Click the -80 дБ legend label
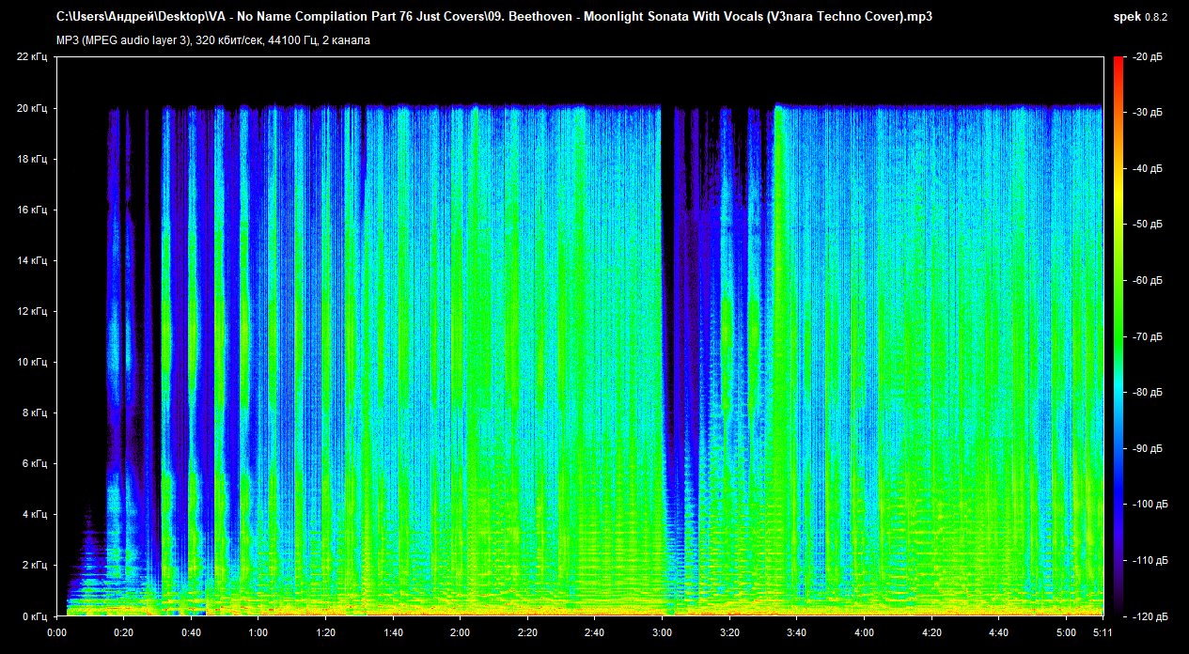This screenshot has width=1189, height=654. tap(1150, 393)
